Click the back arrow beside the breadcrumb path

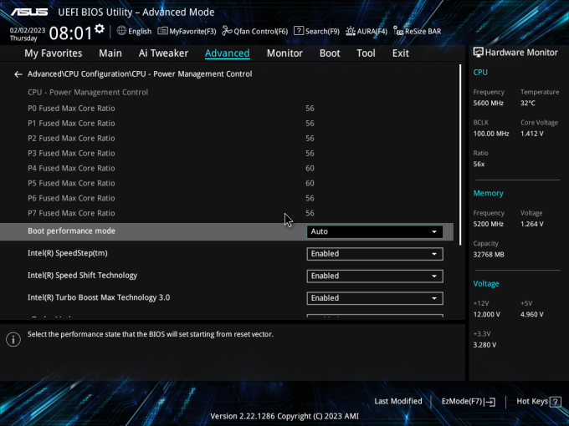pyautogui.click(x=18, y=74)
